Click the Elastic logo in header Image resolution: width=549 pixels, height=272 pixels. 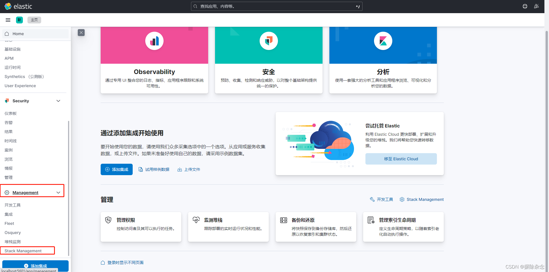(18, 6)
